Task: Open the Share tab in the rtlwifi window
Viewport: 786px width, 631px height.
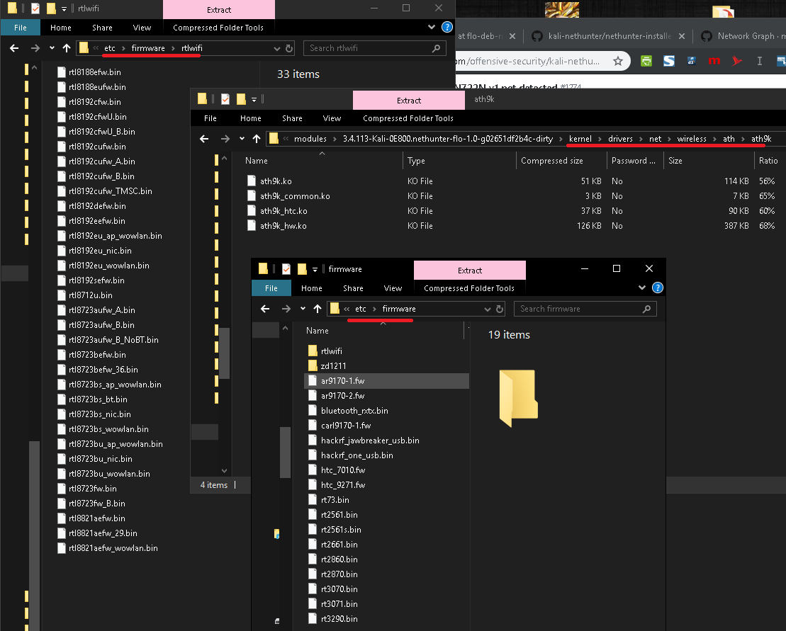Action: 102,28
